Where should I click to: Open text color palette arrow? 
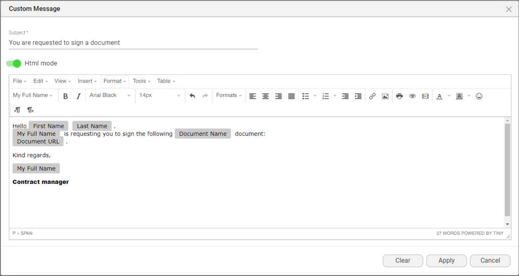click(x=449, y=96)
